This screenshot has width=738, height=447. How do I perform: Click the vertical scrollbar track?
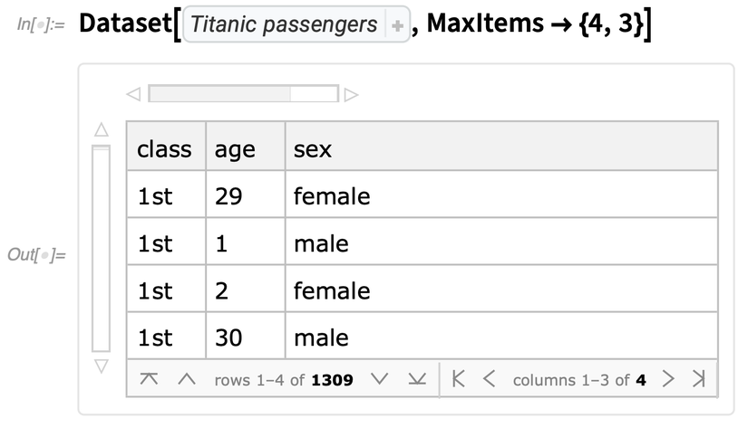click(101, 249)
